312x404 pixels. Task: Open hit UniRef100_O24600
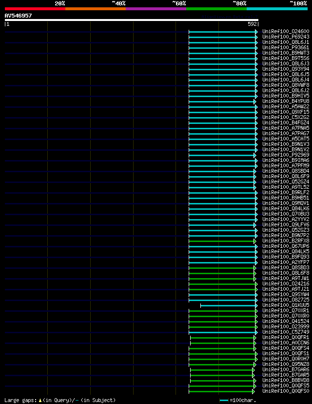pos(286,31)
